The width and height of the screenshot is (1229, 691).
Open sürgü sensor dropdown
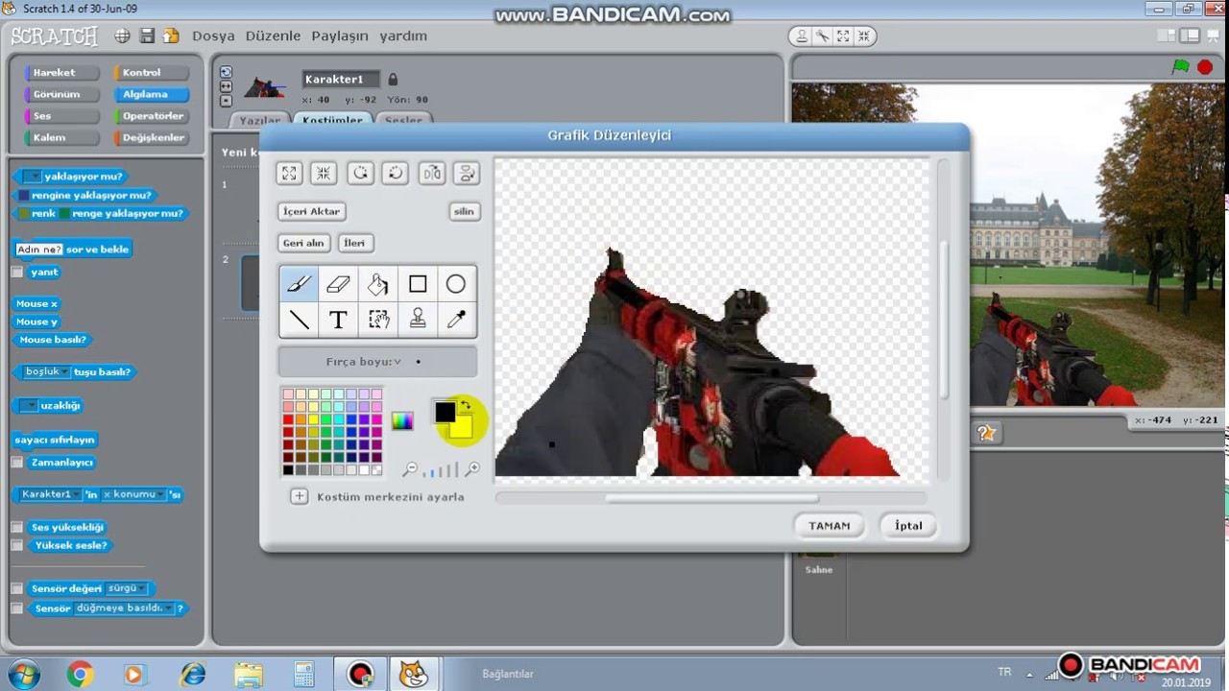[127, 588]
